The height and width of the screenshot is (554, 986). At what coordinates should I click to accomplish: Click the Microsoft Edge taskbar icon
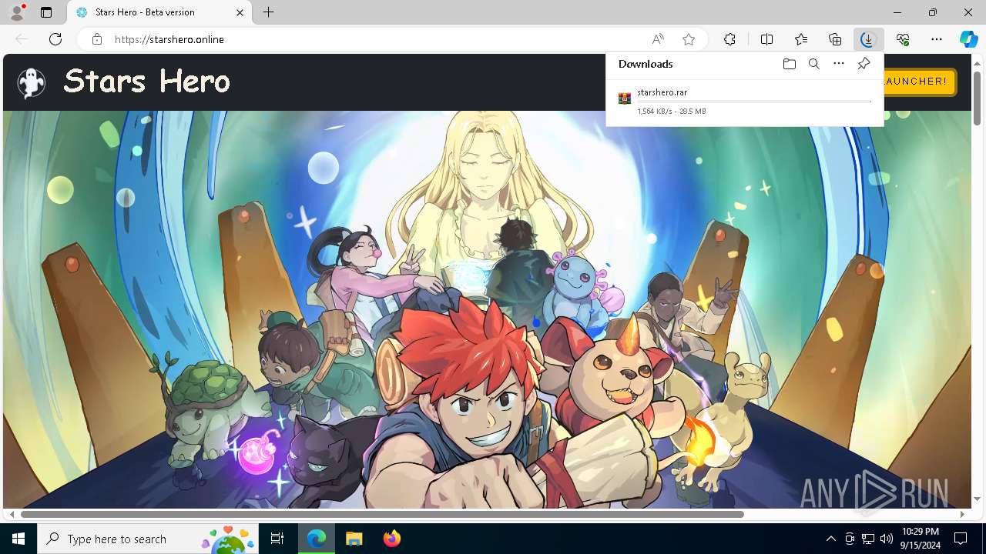click(x=317, y=539)
